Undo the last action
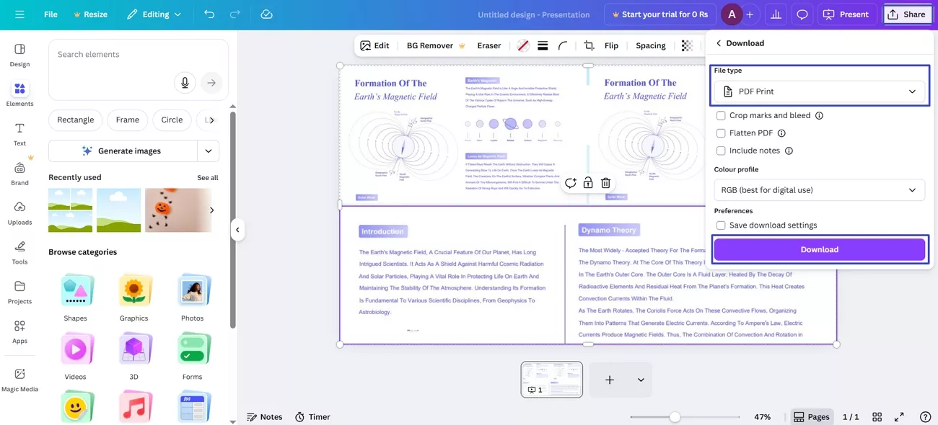This screenshot has width=938, height=425. click(x=209, y=14)
